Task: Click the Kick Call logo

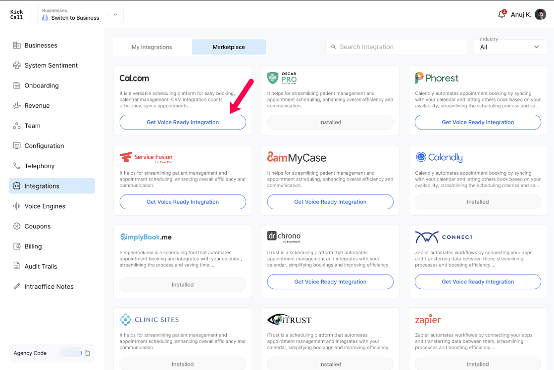Action: (x=16, y=14)
